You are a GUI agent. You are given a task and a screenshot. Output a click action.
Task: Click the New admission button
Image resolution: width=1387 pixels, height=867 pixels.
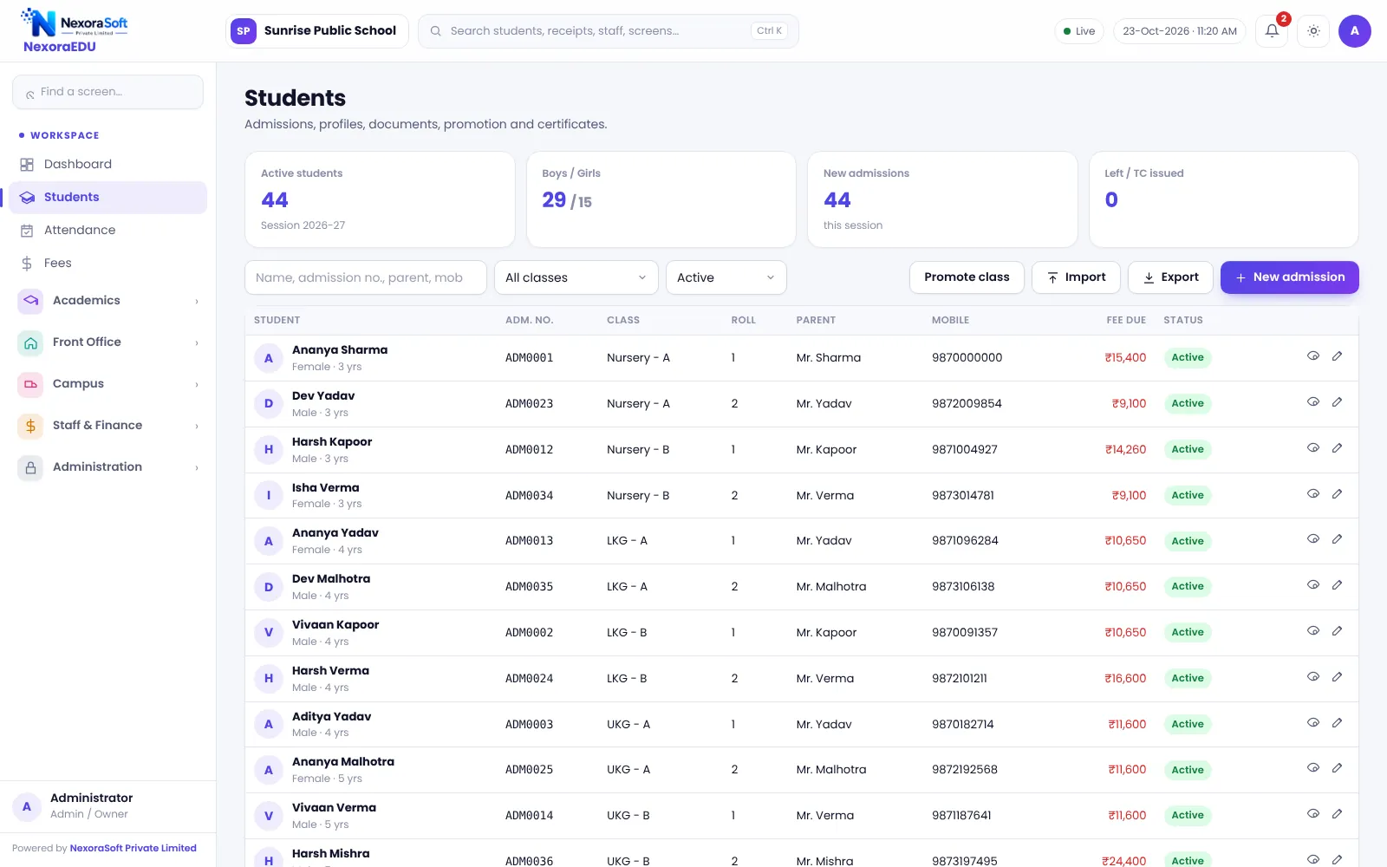[x=1290, y=277]
